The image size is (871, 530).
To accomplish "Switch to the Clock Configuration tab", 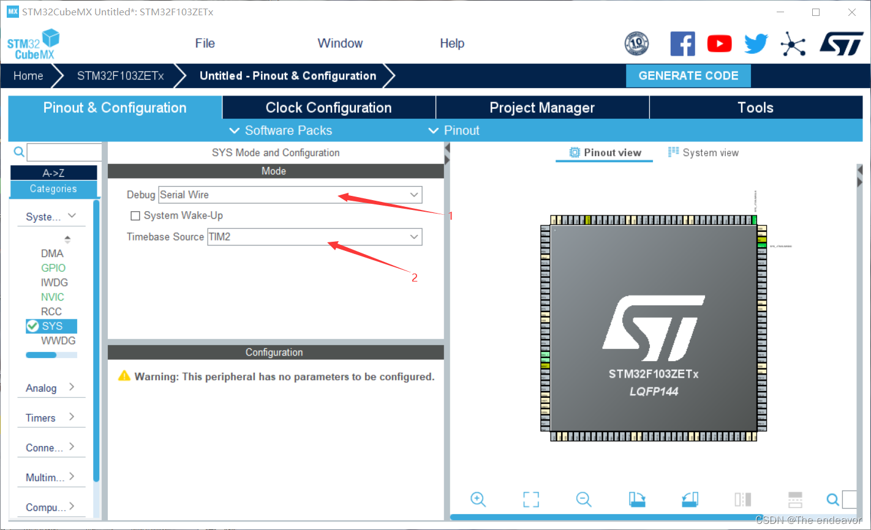I will click(329, 108).
